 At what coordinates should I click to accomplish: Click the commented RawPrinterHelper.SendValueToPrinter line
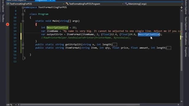click(86, 38)
